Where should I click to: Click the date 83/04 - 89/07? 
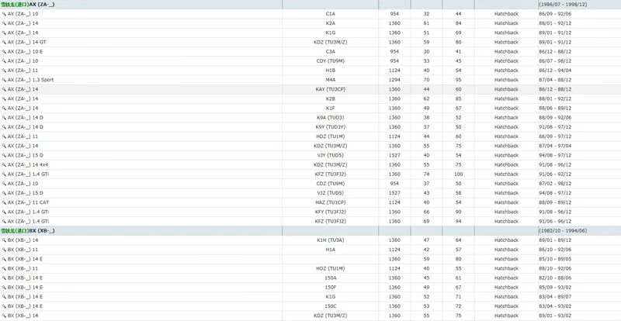coord(555,297)
